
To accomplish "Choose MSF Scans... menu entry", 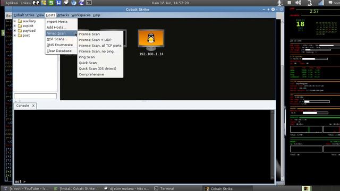I will tap(61, 39).
